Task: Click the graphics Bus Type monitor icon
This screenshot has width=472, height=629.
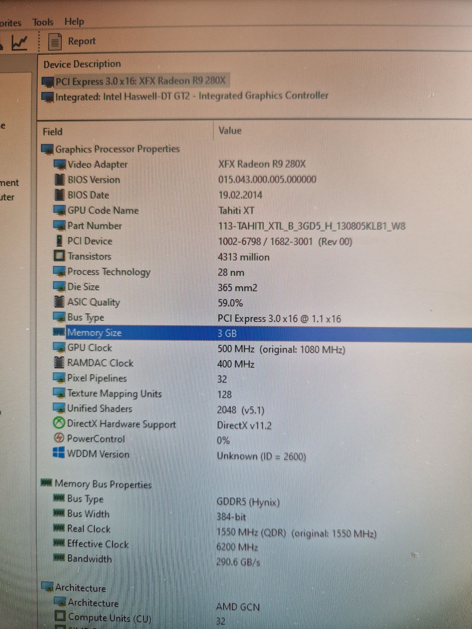Action: [x=59, y=317]
